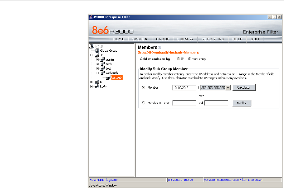
Task: Click the tech group icon
Action: [103, 64]
